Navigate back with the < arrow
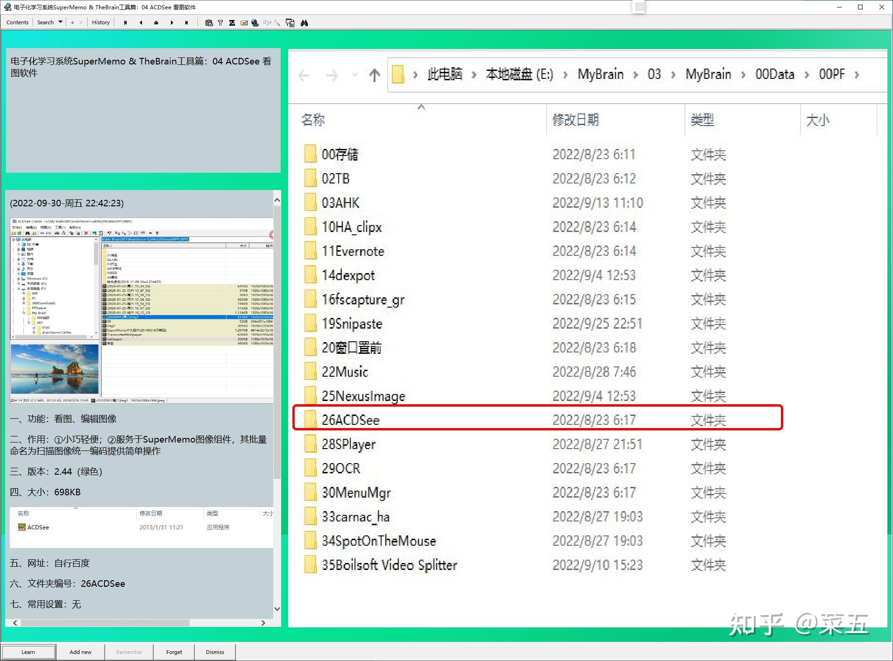 [x=72, y=22]
